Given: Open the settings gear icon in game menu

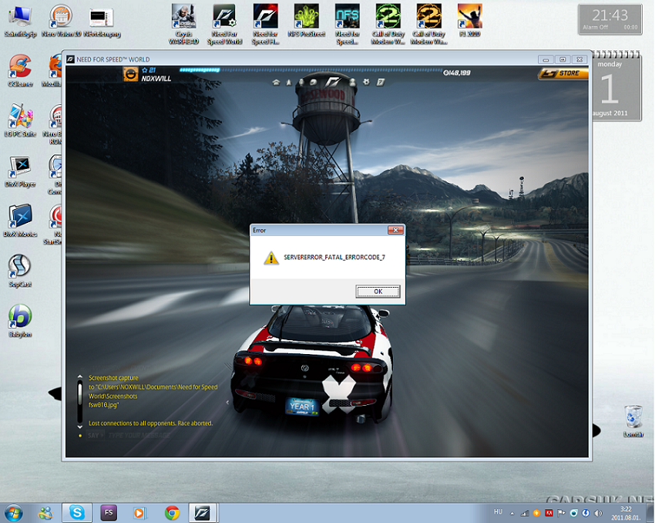Looking at the screenshot, I should pyautogui.click(x=366, y=82).
